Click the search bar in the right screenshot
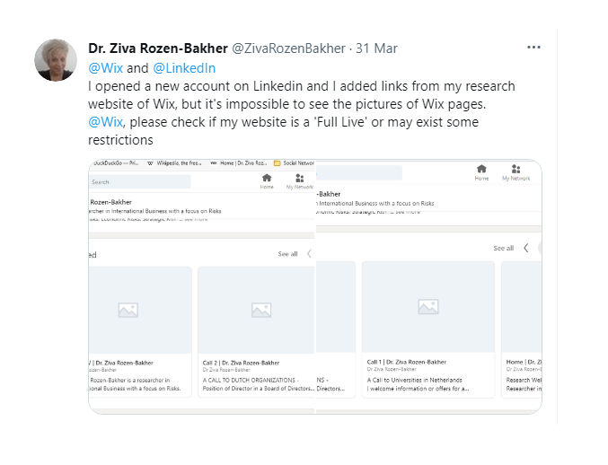The height and width of the screenshot is (465, 608). pos(359,173)
